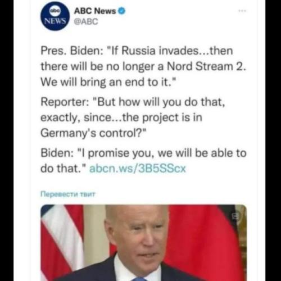Click the Pres. Biden quote paragraph

(x=143, y=66)
